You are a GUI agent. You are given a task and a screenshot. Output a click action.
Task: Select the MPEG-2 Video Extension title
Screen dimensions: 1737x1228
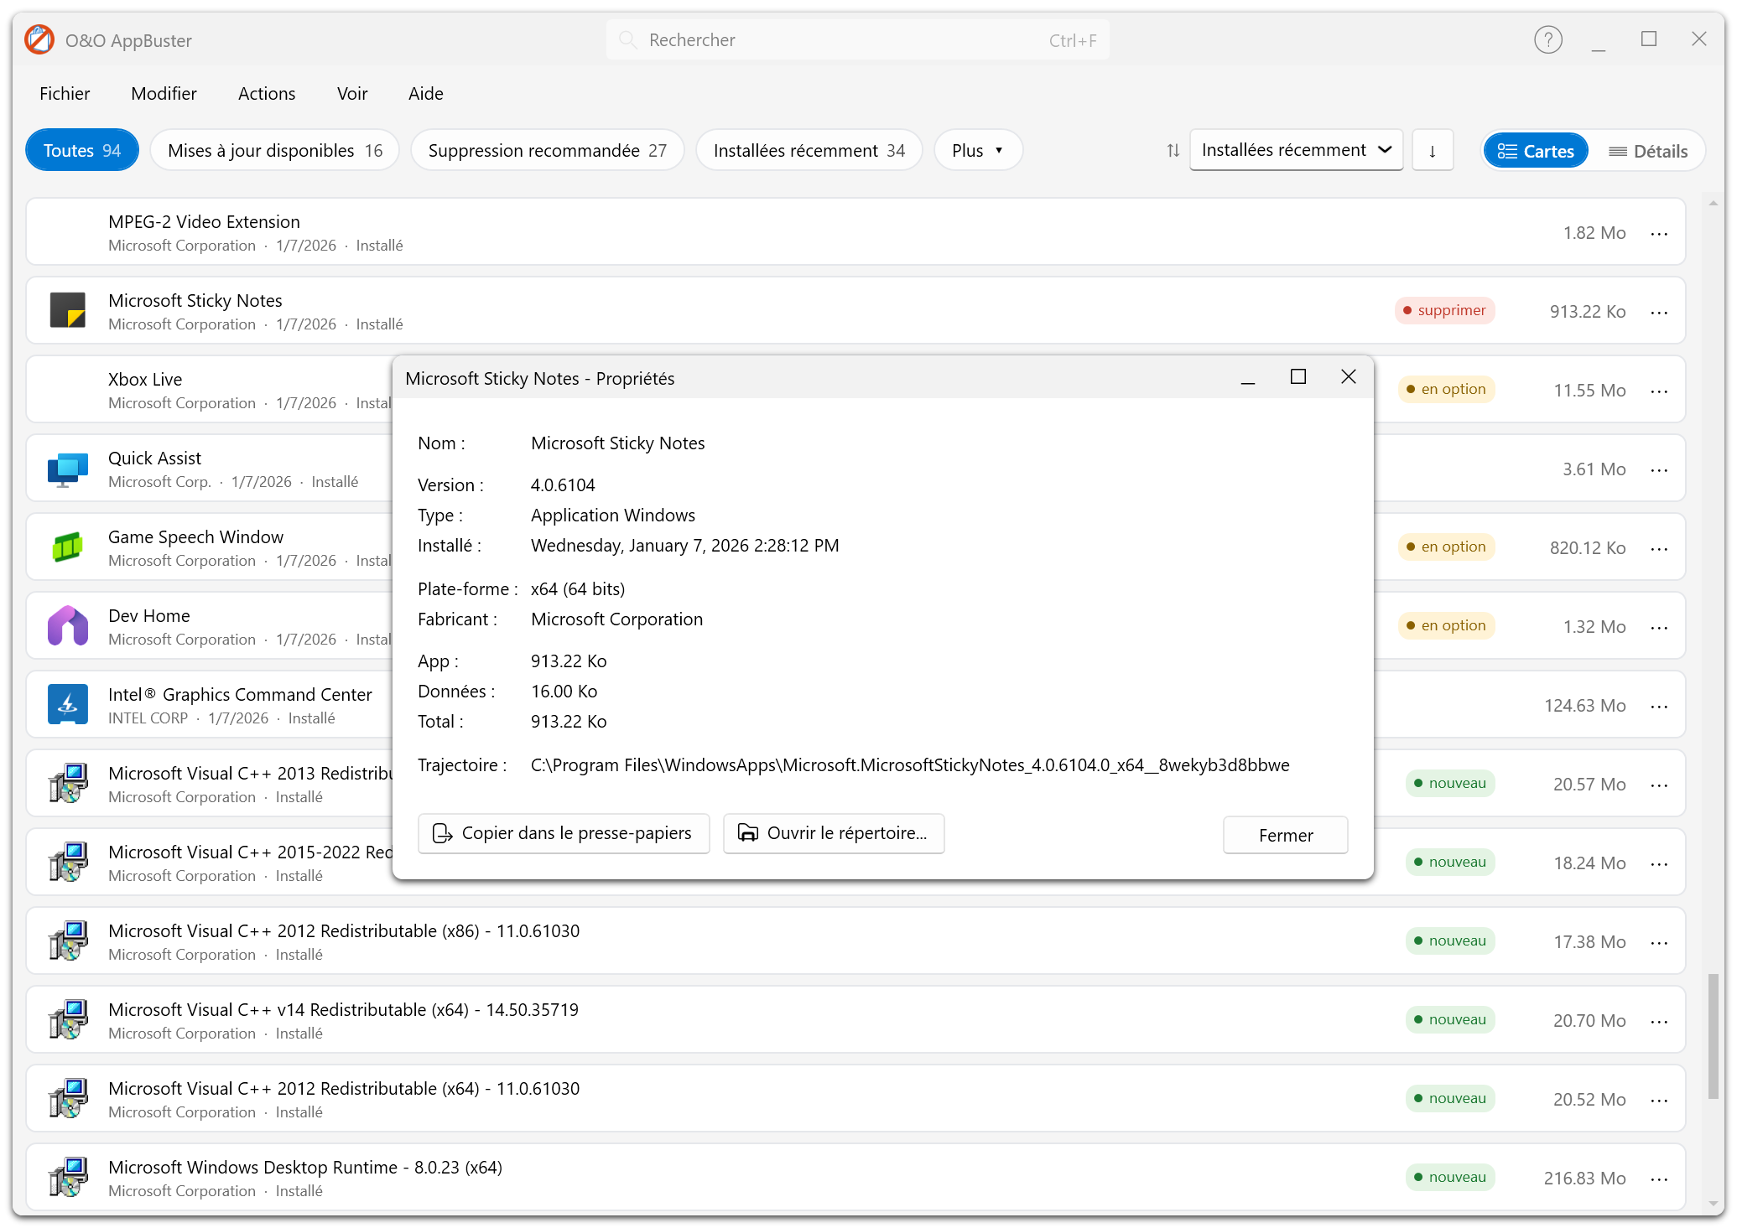[x=204, y=221]
